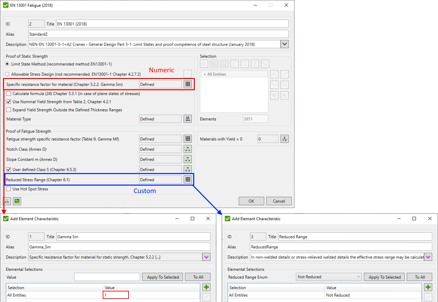Open the Slope Constant m tree definition icon

187,159
